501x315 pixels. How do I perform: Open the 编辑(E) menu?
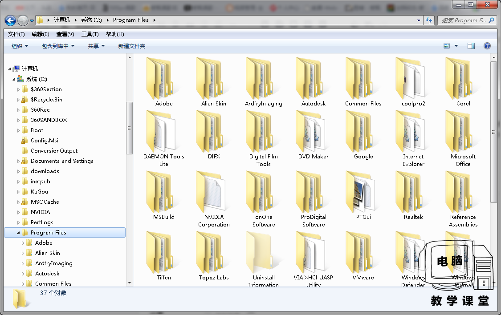click(41, 34)
